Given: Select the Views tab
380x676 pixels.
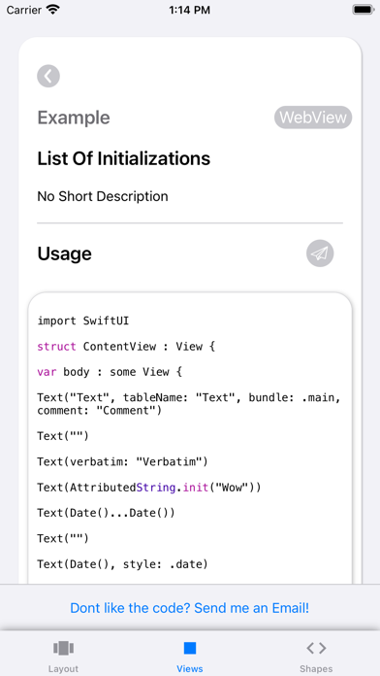Looking at the screenshot, I should pos(190,657).
